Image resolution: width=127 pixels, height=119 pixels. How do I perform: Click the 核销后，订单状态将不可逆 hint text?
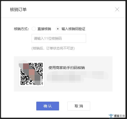(x=53, y=48)
